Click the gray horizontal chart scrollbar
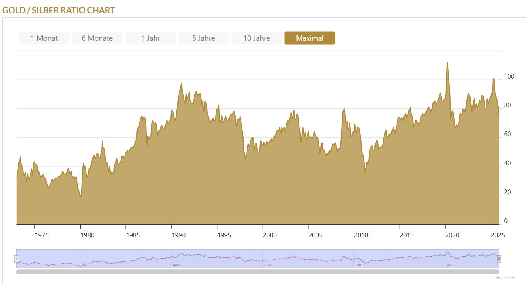The image size is (526, 284). coord(257,272)
